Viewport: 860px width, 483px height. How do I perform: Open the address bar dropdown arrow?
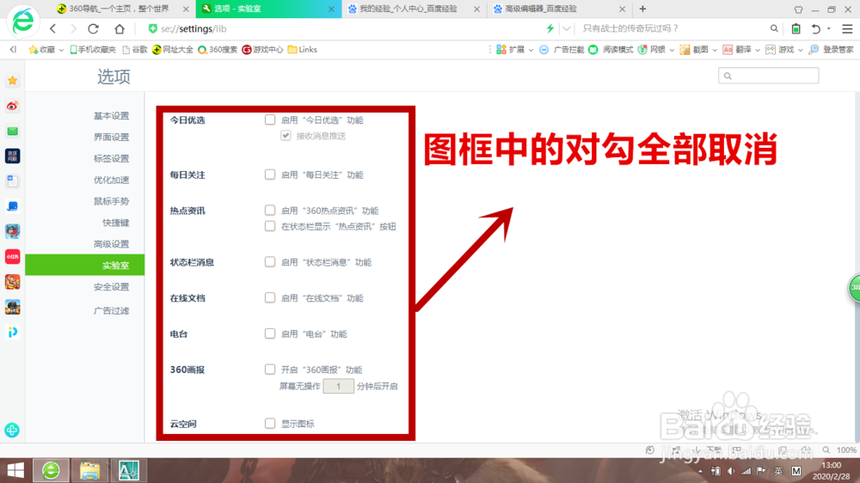coord(567,28)
